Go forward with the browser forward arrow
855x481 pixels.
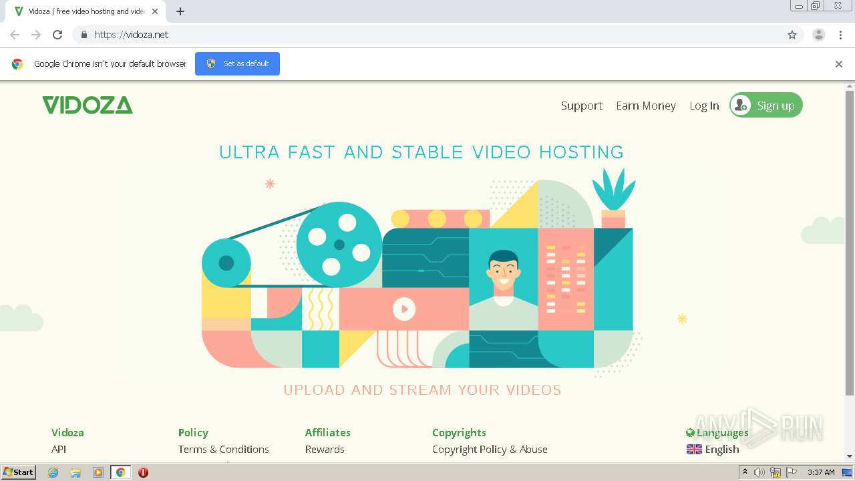[36, 35]
